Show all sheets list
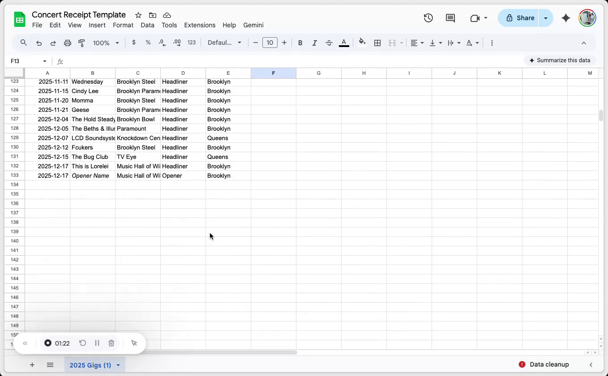608x376 pixels. pos(50,365)
